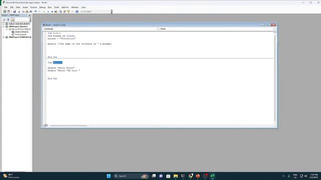Select VBAProject (Book1) in the project tree
Image resolution: width=321 pixels, height=180 pixels.
click(x=18, y=26)
